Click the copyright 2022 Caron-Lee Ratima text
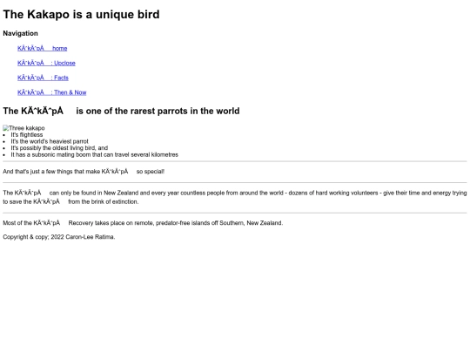 pos(59,237)
